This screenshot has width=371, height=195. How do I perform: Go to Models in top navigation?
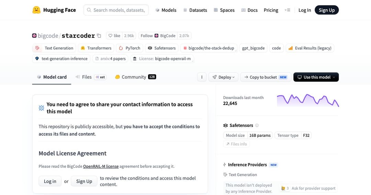pyautogui.click(x=166, y=10)
